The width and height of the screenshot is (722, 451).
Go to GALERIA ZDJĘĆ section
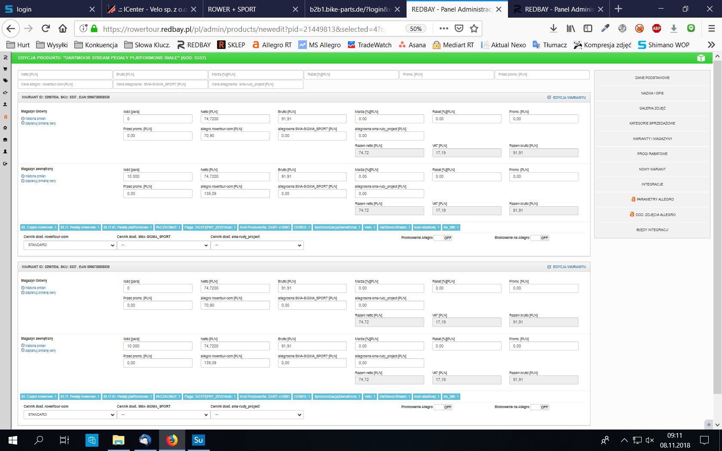click(x=652, y=108)
